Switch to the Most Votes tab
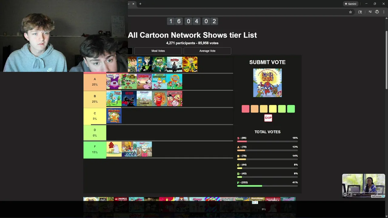Image resolution: width=388 pixels, height=218 pixels. coord(158,51)
